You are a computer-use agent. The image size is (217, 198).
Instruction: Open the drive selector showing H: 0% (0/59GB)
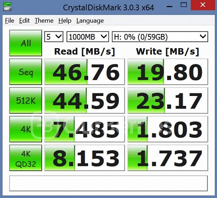tap(160, 37)
